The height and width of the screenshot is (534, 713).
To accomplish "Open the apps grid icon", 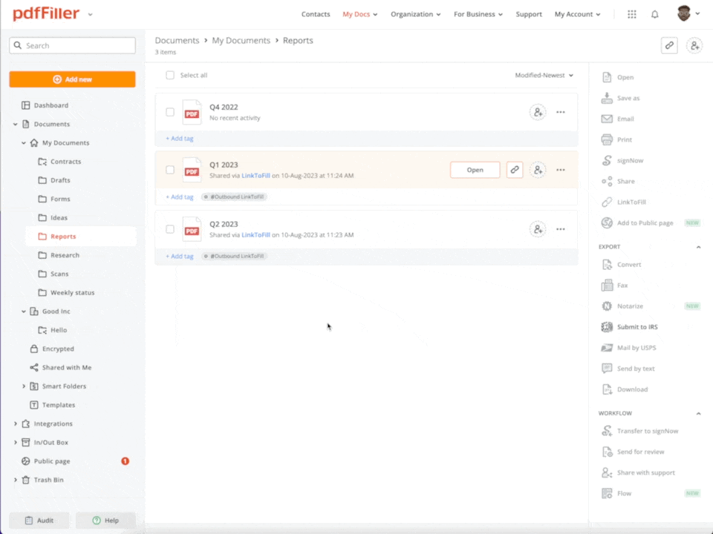I will click(632, 14).
